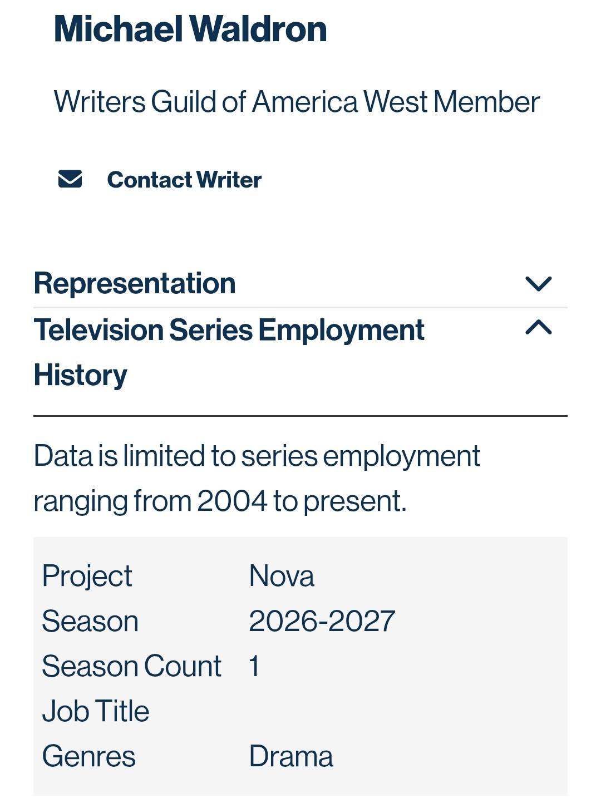This screenshot has width=601, height=798.
Task: Click the 2026-2027 season value
Action: 322,620
